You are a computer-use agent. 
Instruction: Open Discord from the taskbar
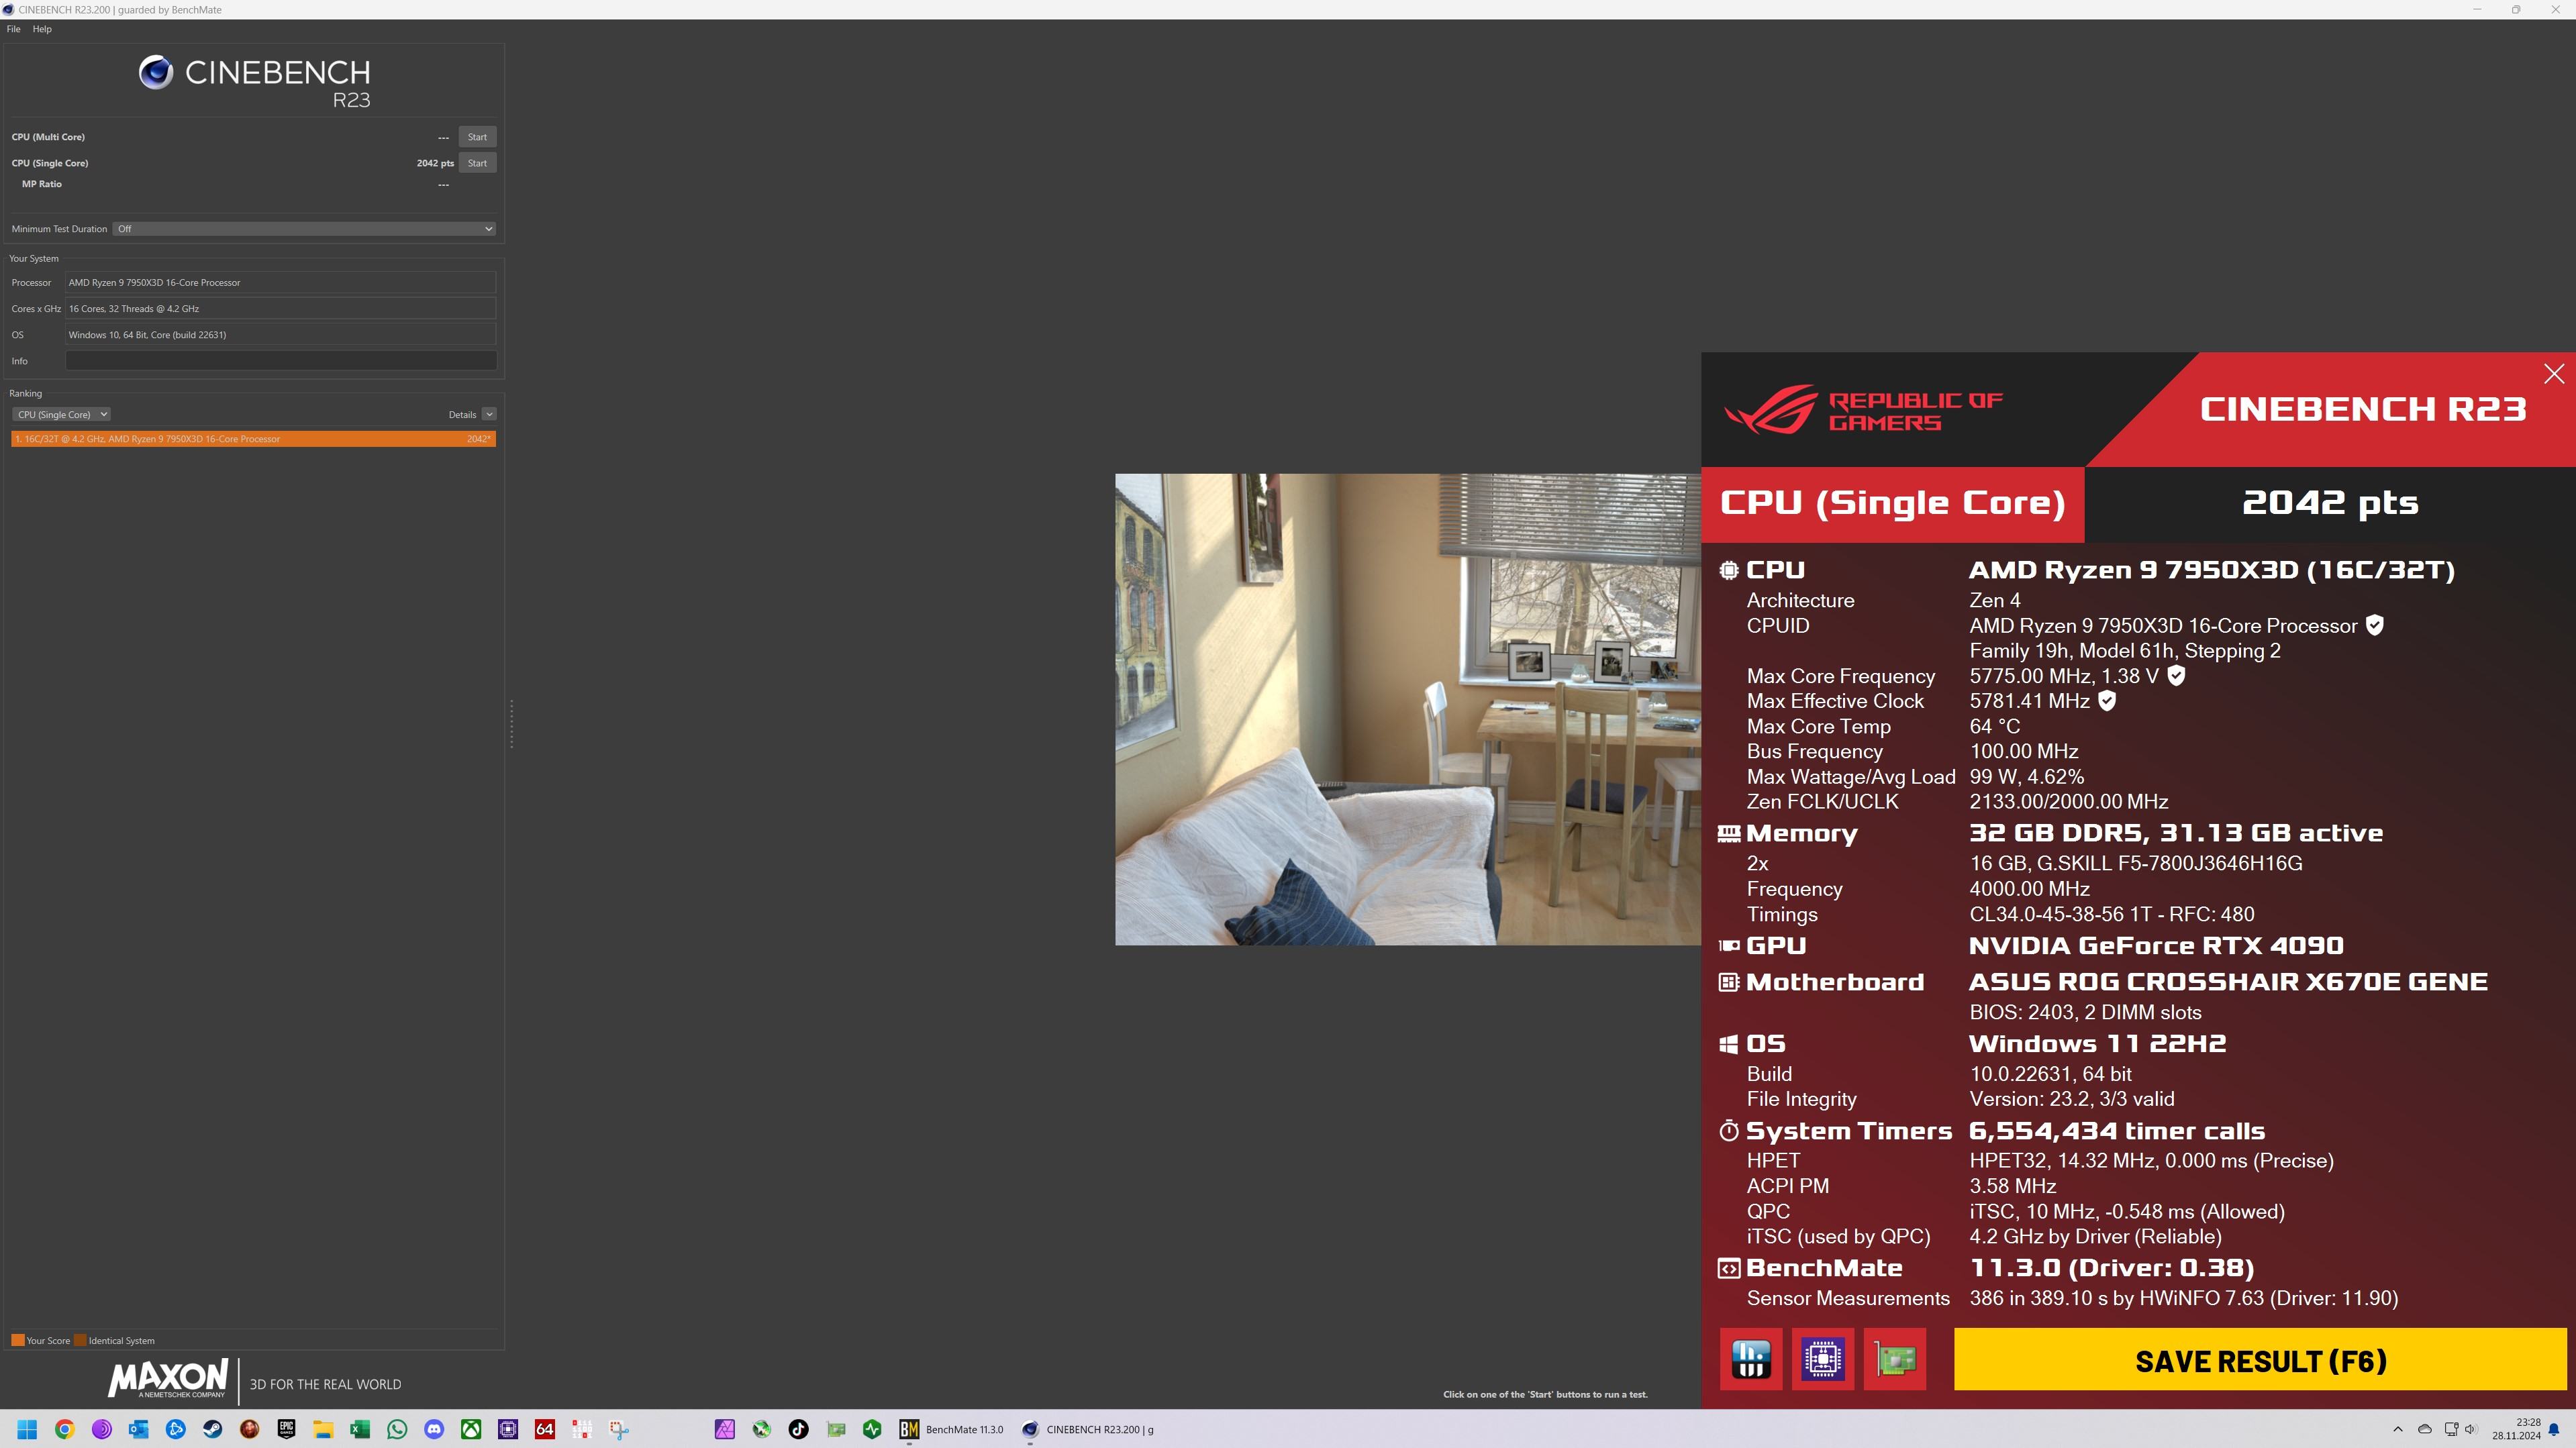pos(434,1429)
